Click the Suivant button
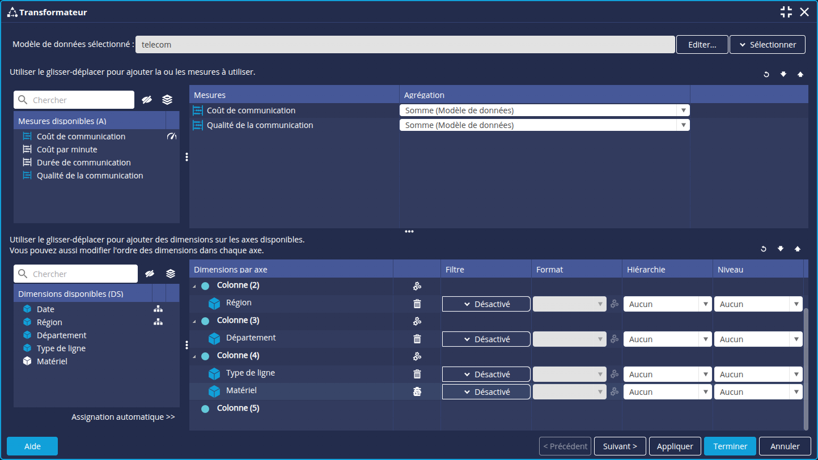 620,446
